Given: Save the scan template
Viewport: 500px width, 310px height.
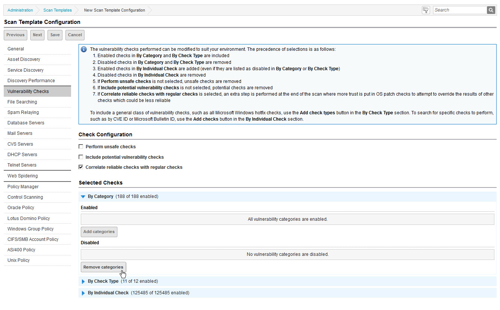Looking at the screenshot, I should (x=55, y=35).
